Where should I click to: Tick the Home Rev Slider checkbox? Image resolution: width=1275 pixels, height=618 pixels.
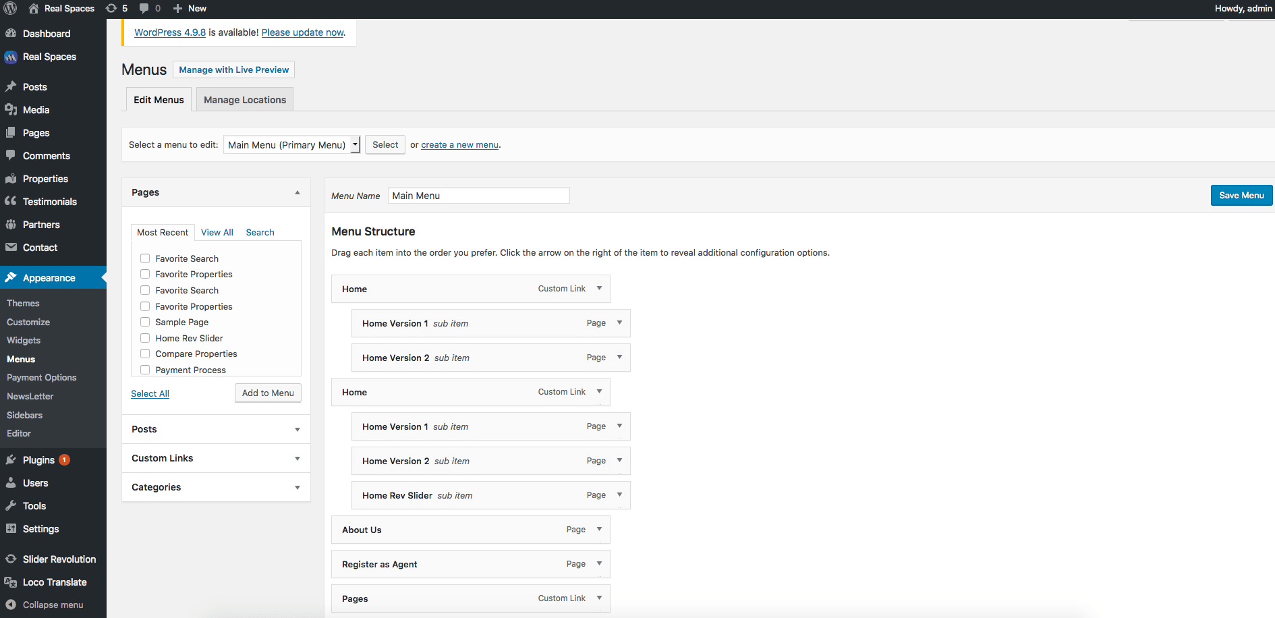(145, 338)
